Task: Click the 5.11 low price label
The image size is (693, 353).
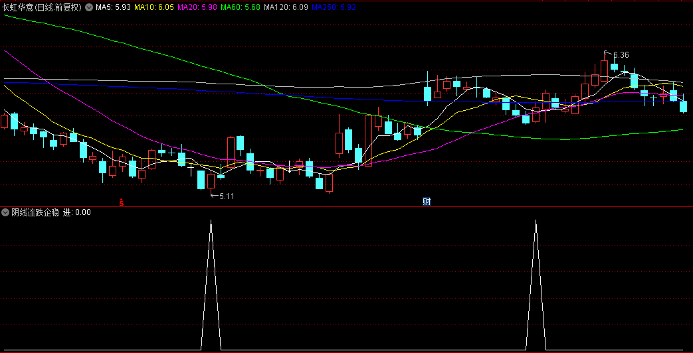Action: coord(227,196)
